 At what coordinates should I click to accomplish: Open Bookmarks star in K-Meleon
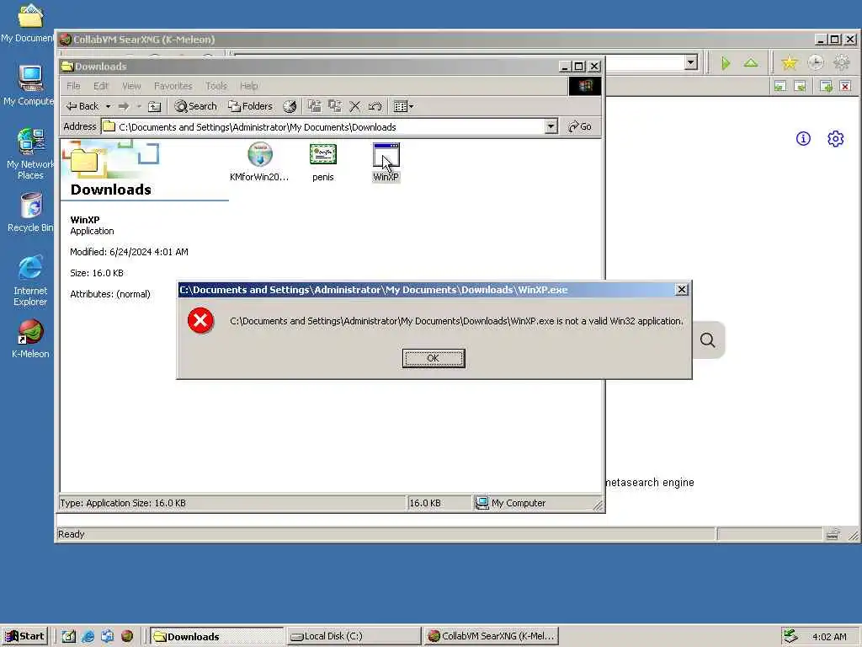pyautogui.click(x=790, y=62)
